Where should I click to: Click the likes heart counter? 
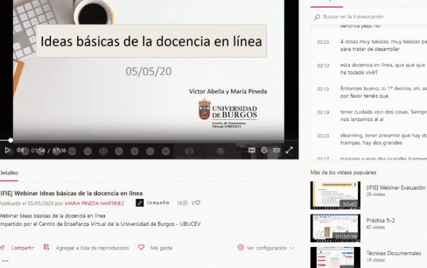pyautogui.click(x=196, y=203)
